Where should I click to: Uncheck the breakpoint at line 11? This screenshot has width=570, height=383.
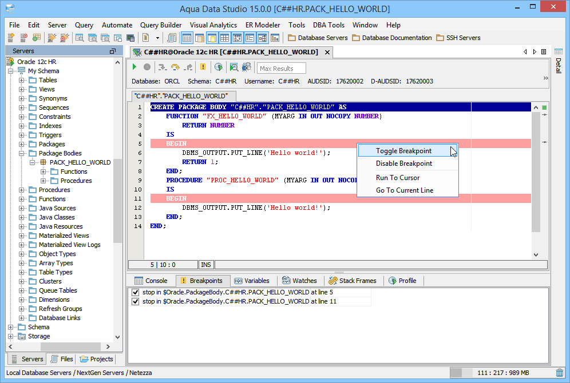[x=136, y=301]
